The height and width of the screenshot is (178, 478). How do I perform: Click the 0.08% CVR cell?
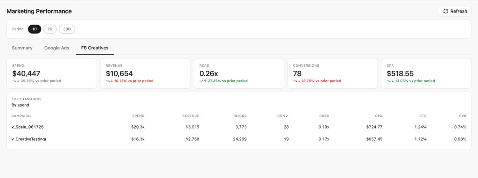tap(460, 139)
